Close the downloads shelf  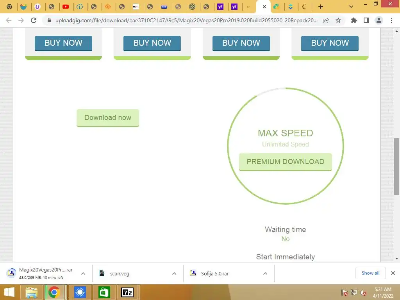click(393, 273)
